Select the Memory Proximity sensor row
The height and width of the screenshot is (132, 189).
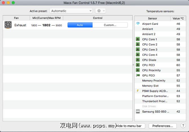click(x=160, y=81)
